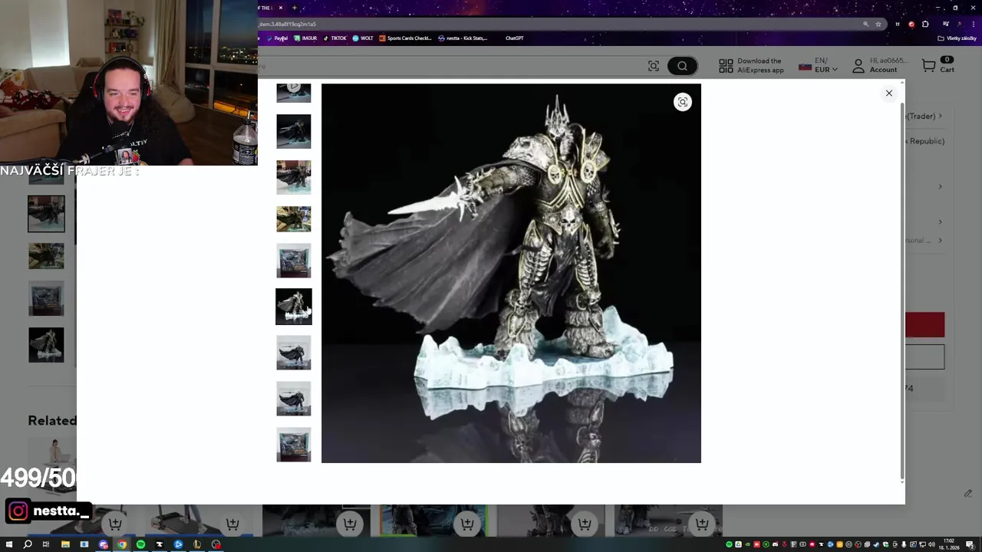
Task: Expand the Trader seller info chevron
Action: 941,117
